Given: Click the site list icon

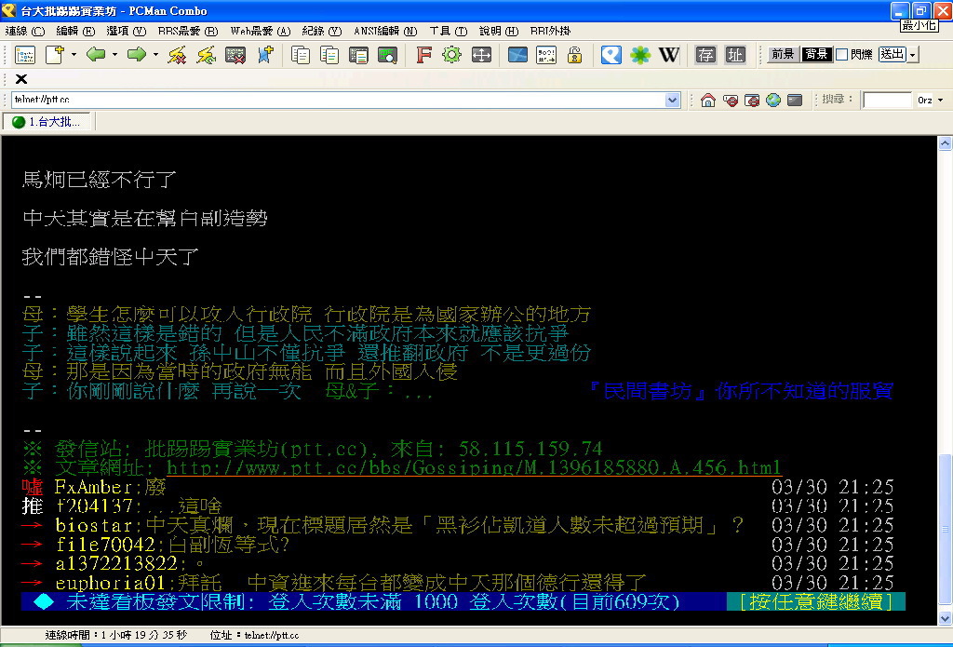Looking at the screenshot, I should 25,55.
